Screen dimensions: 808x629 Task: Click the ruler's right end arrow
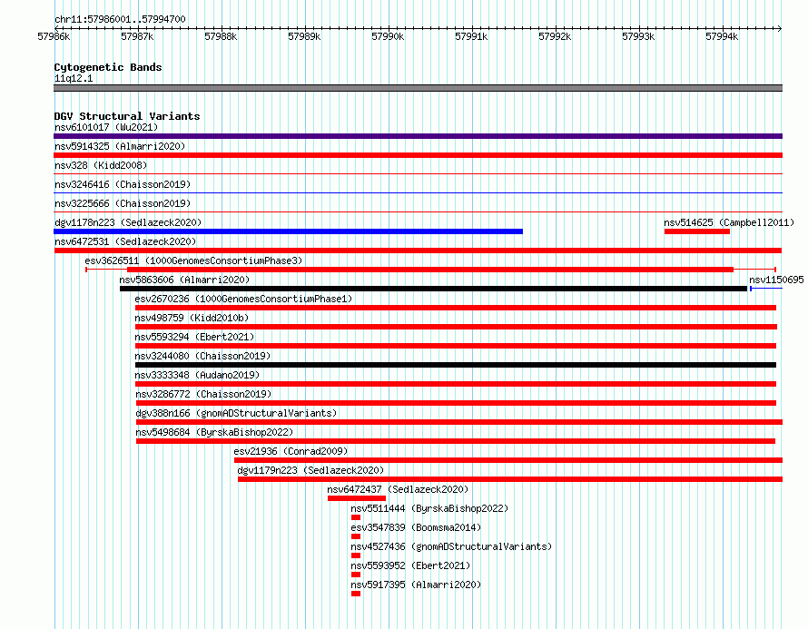pos(780,28)
